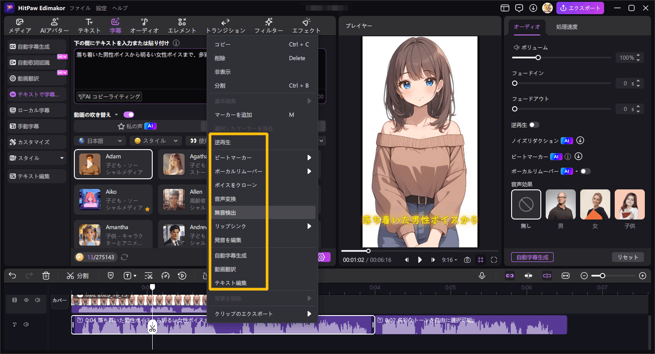This screenshot has height=354, width=655.
Task: Enable the grid overlay icon below the preview
Action: pyautogui.click(x=481, y=260)
